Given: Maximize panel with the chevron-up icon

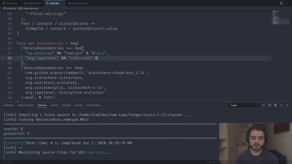Looking at the screenshot, I should pos(282,105).
